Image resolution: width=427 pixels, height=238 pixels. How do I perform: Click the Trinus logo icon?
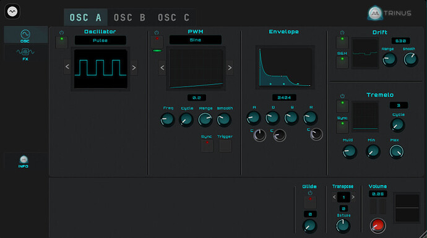[375, 13]
